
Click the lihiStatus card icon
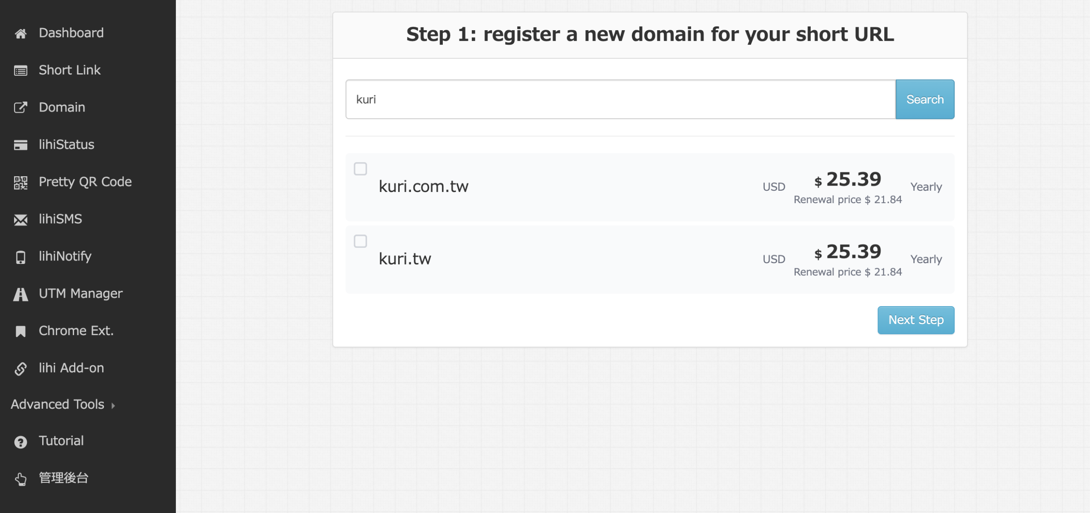pyautogui.click(x=20, y=145)
